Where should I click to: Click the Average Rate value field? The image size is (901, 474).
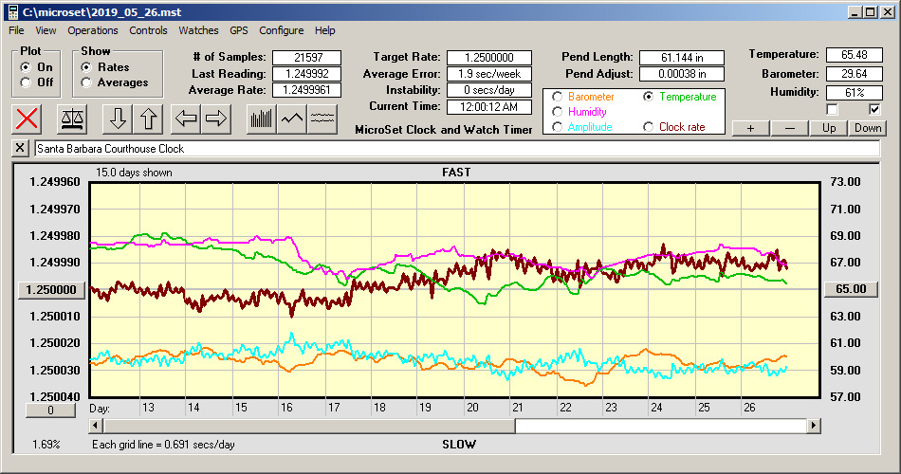tap(307, 90)
